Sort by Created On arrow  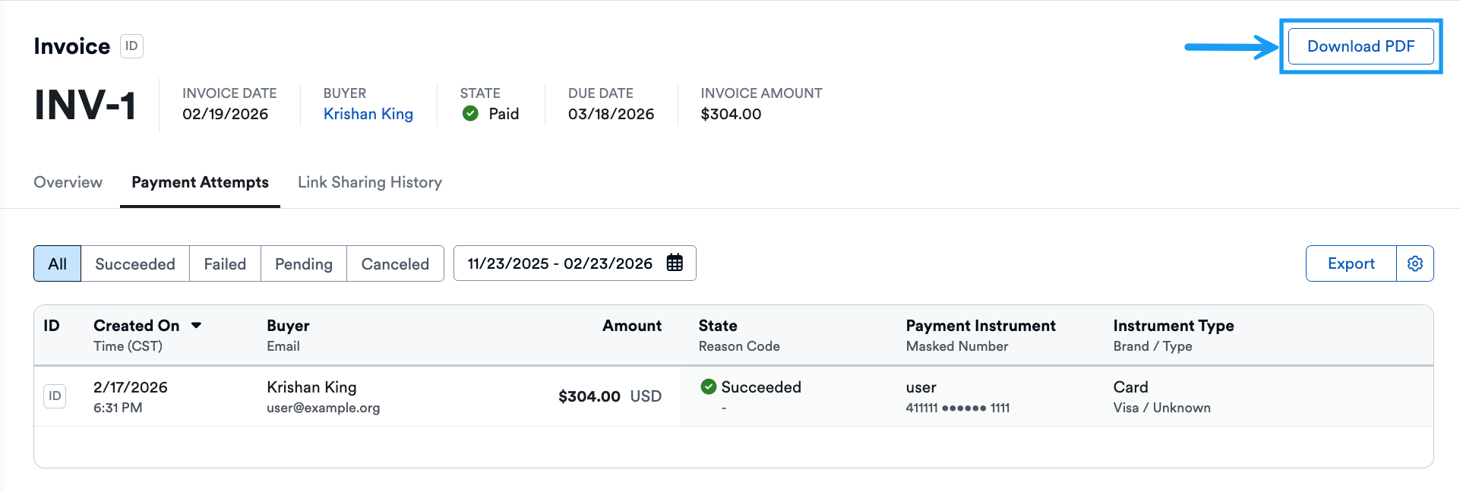(x=197, y=326)
